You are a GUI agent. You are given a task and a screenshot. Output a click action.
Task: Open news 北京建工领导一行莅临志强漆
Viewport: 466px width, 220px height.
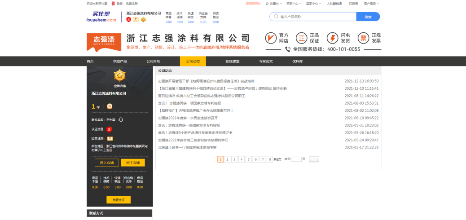coord(187,147)
